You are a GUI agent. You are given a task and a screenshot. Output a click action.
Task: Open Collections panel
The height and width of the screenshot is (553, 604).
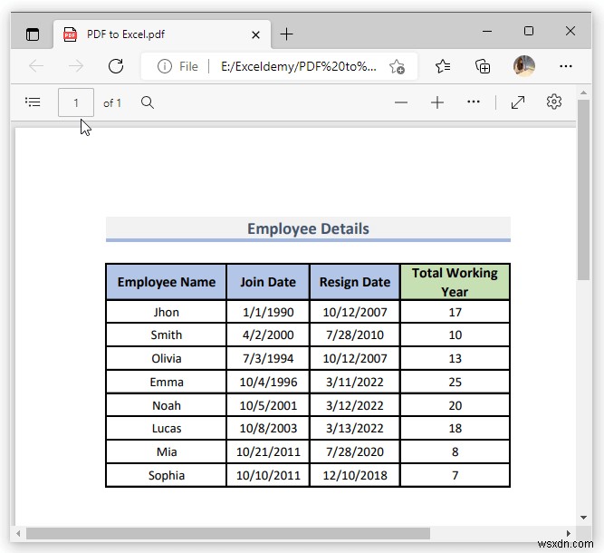click(x=483, y=66)
